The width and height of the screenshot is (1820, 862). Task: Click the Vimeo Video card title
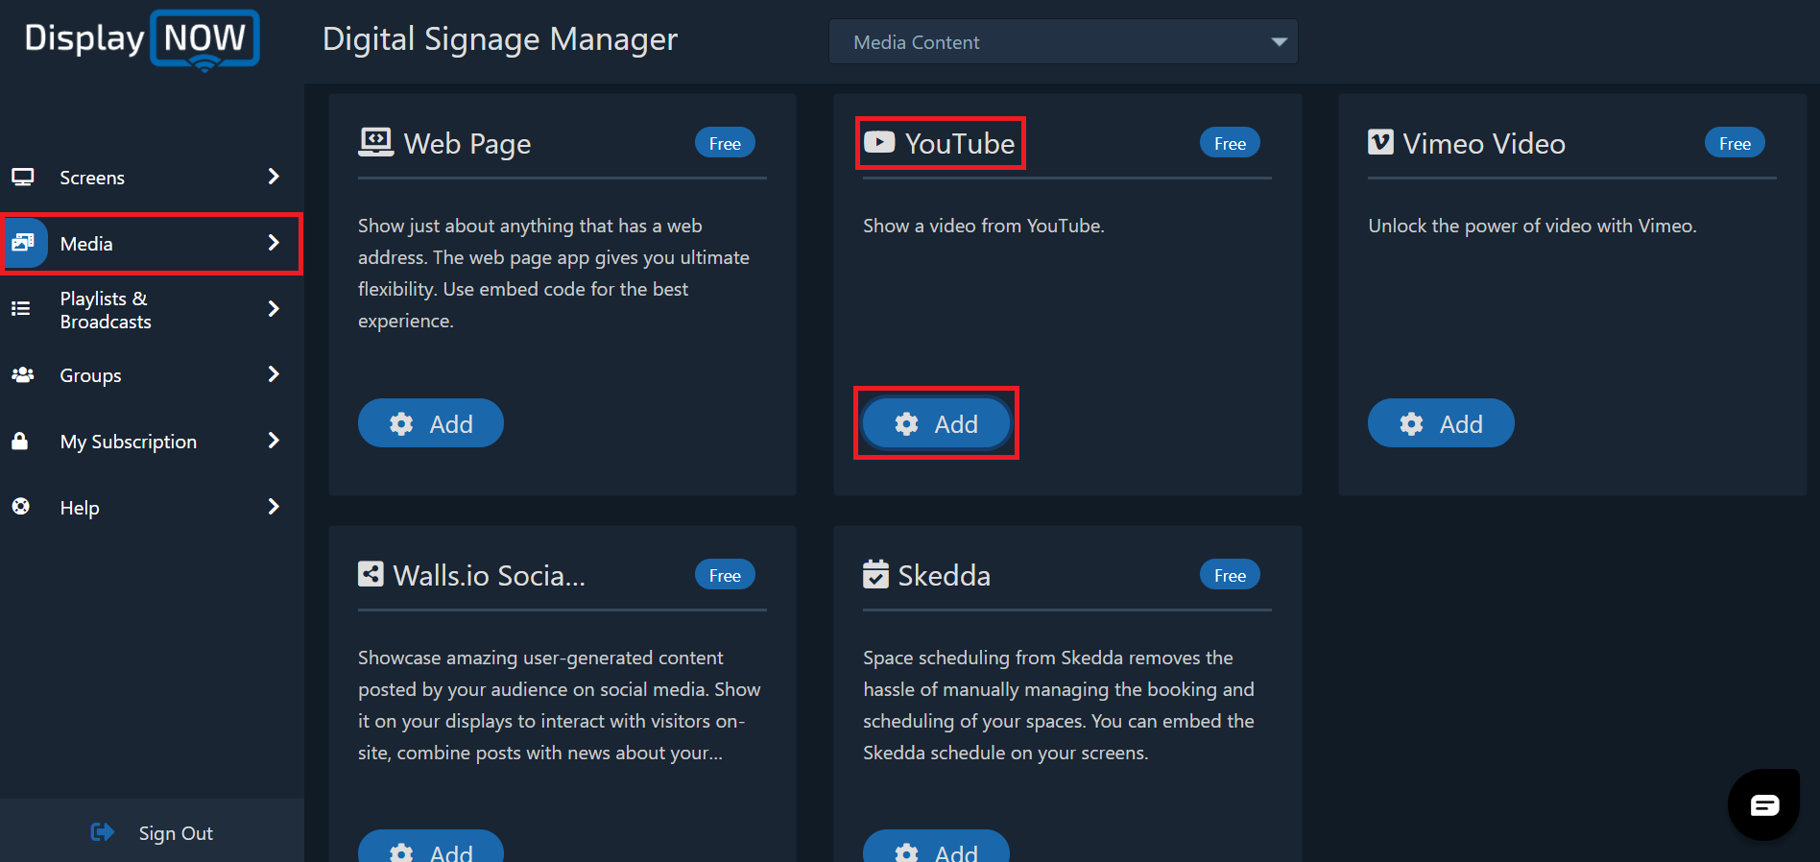(x=1484, y=143)
